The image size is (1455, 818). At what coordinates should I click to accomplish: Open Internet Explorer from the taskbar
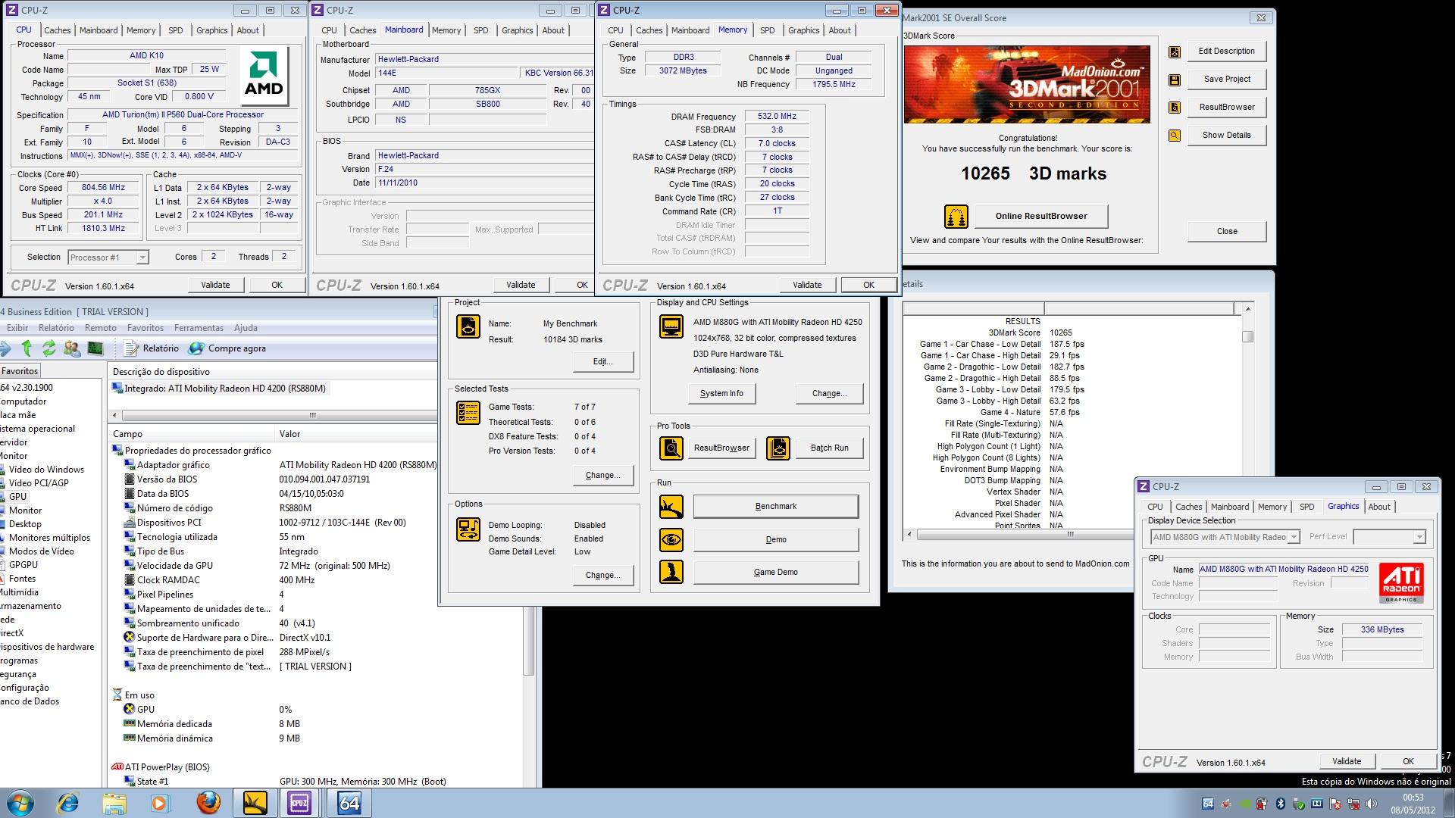pyautogui.click(x=67, y=802)
